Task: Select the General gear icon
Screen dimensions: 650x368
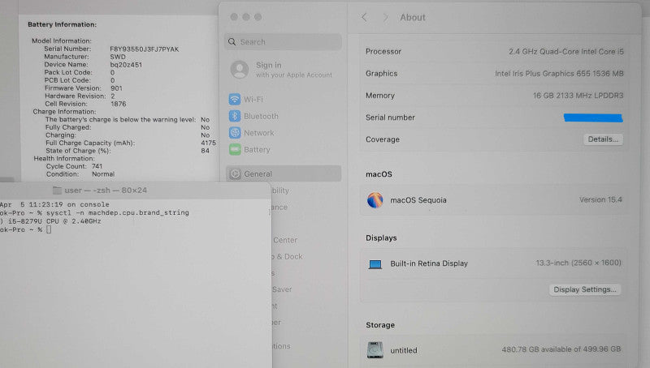Action: [235, 174]
